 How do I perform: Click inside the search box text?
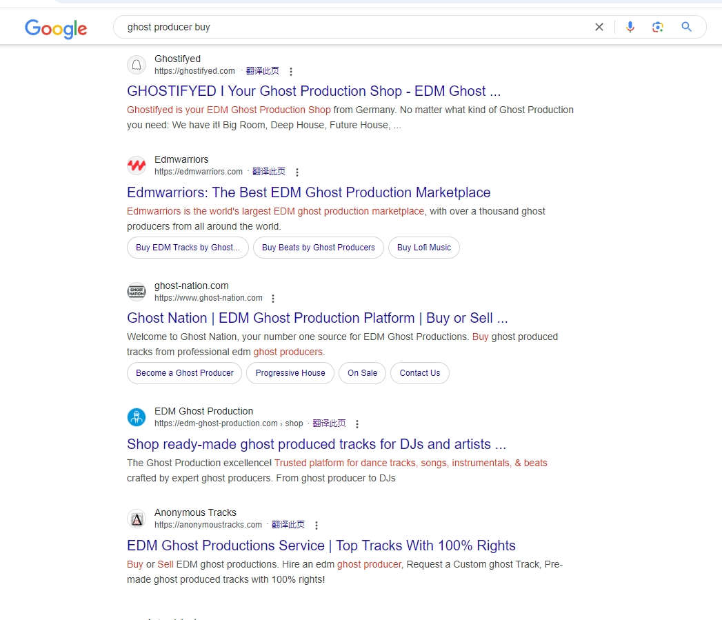pos(168,27)
